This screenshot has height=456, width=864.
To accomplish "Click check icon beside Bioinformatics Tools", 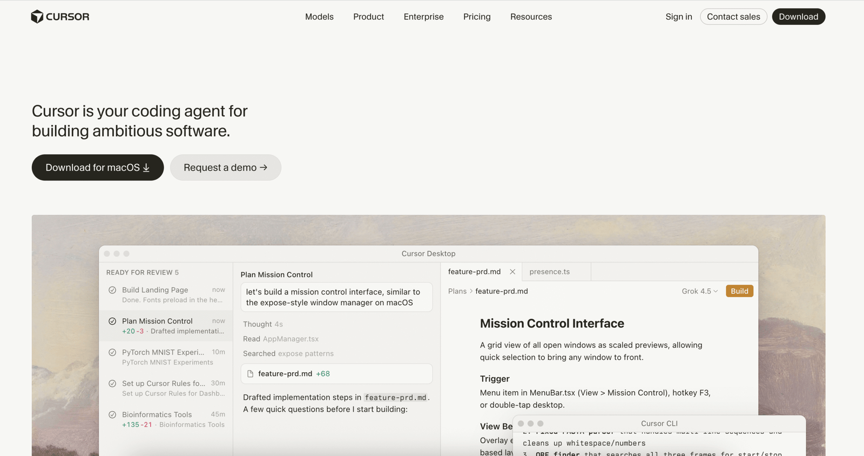I will point(112,415).
